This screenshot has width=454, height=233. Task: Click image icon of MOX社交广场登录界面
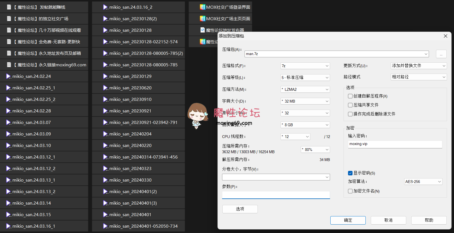pos(202,7)
